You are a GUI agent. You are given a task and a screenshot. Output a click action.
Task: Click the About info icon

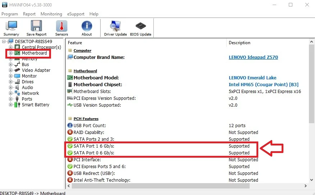coord(87,28)
